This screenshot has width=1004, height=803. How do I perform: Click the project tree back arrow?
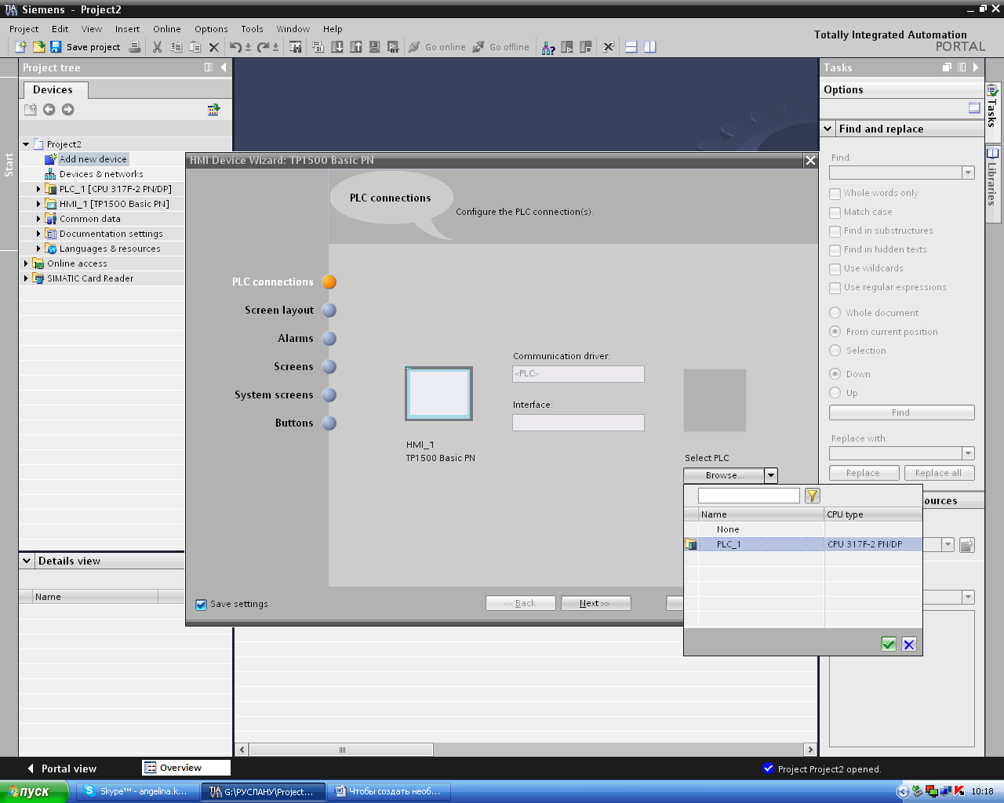click(49, 110)
